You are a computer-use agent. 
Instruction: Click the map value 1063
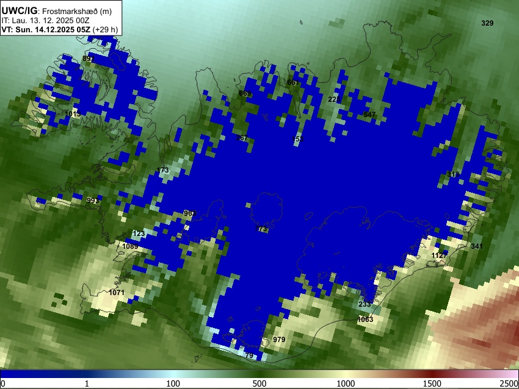(365, 319)
